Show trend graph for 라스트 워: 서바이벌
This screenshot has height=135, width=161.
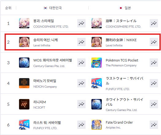(x=81, y=125)
